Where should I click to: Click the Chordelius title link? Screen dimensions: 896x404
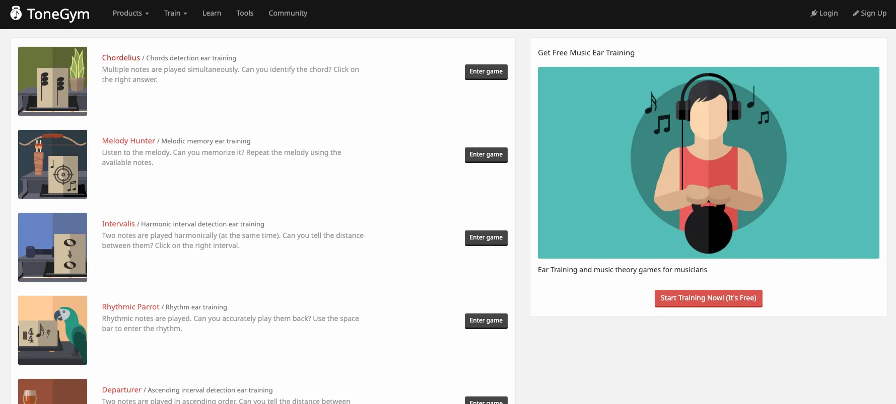point(121,58)
